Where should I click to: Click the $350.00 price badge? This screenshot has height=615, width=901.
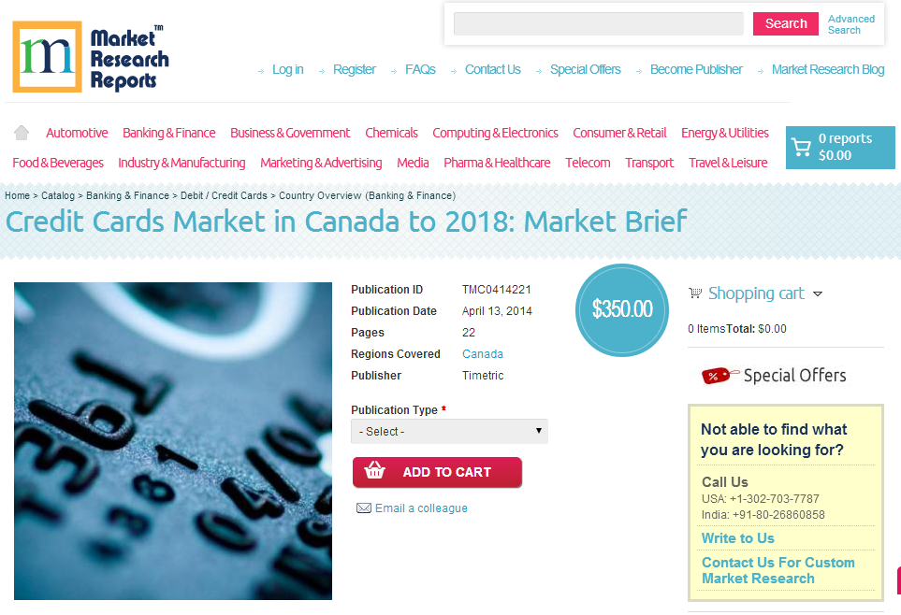click(x=621, y=309)
